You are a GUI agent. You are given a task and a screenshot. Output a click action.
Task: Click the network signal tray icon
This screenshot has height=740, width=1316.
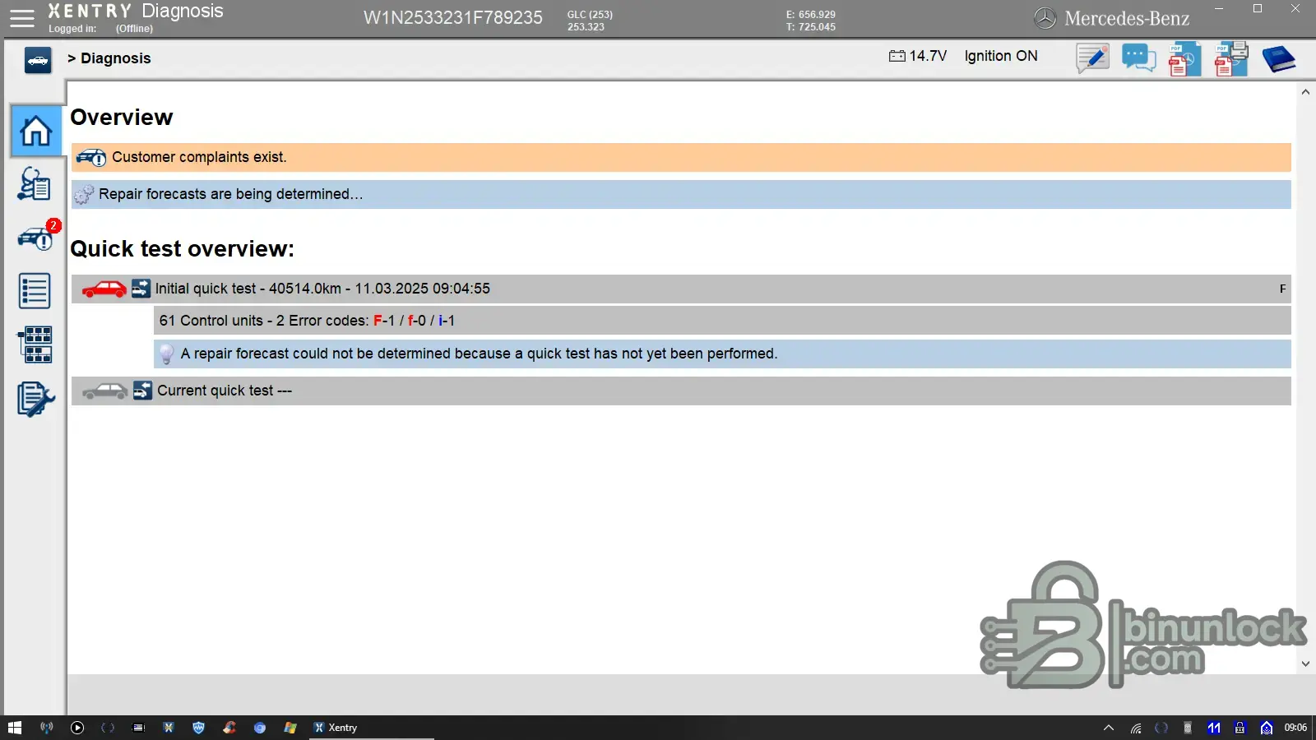coord(1136,728)
